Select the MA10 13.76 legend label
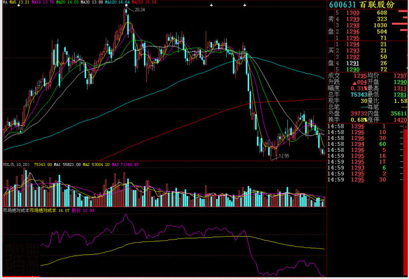Screen dimensions: 409x279 click(x=43, y=2)
